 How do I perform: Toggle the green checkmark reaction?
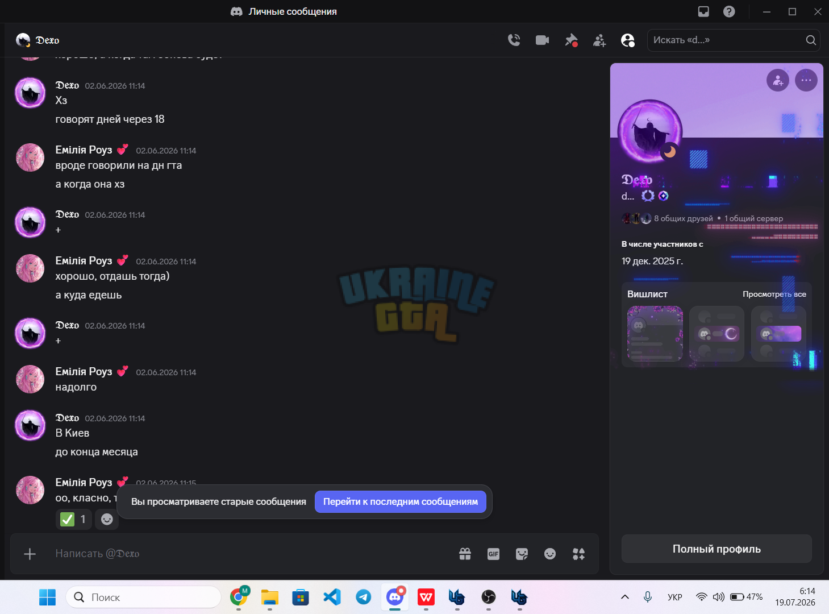point(74,519)
